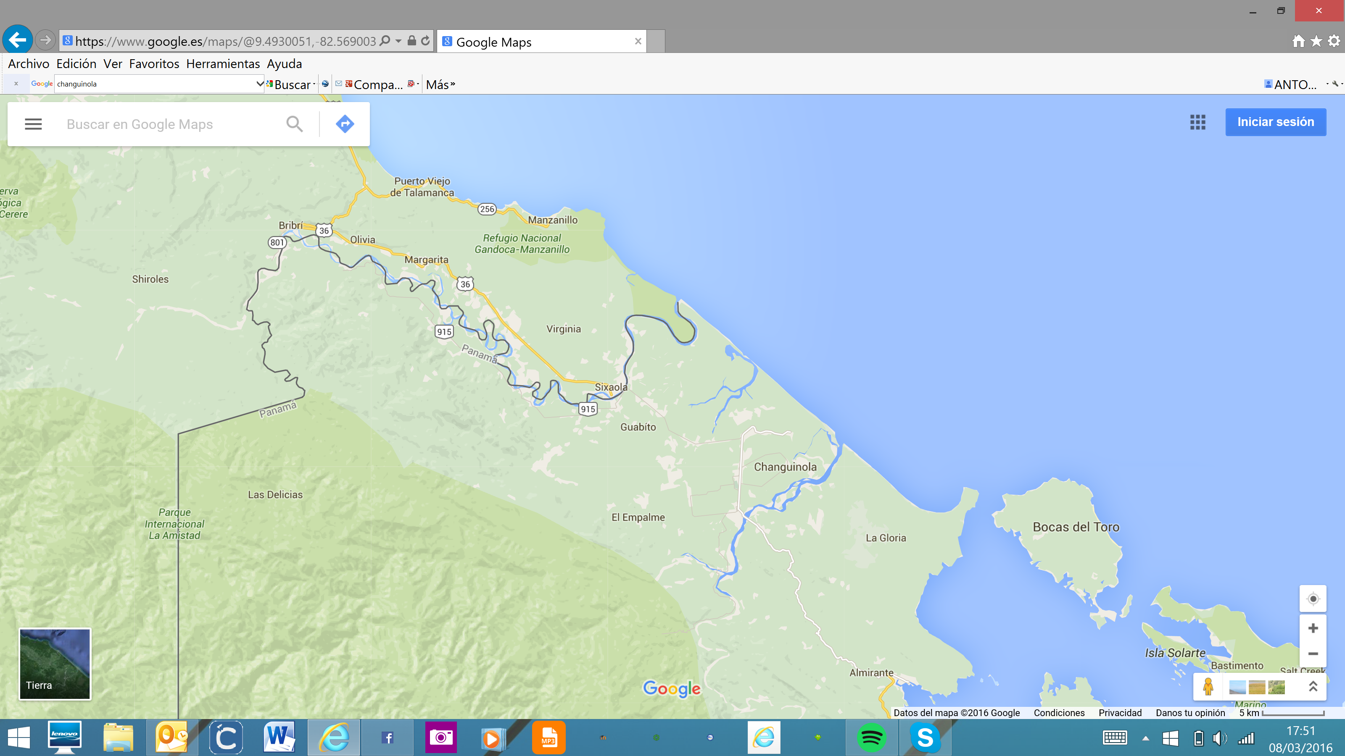Click the toolbar globe icon
The height and width of the screenshot is (756, 1345).
[x=325, y=84]
